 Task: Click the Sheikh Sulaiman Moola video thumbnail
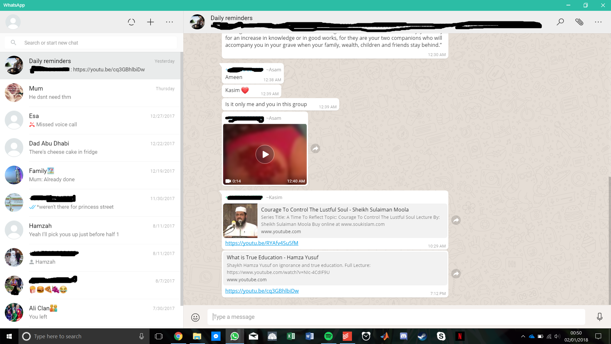coord(240,221)
